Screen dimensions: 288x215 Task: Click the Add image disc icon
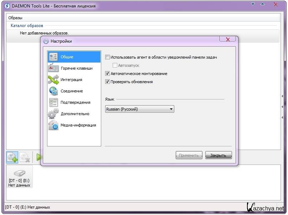(x=12, y=157)
